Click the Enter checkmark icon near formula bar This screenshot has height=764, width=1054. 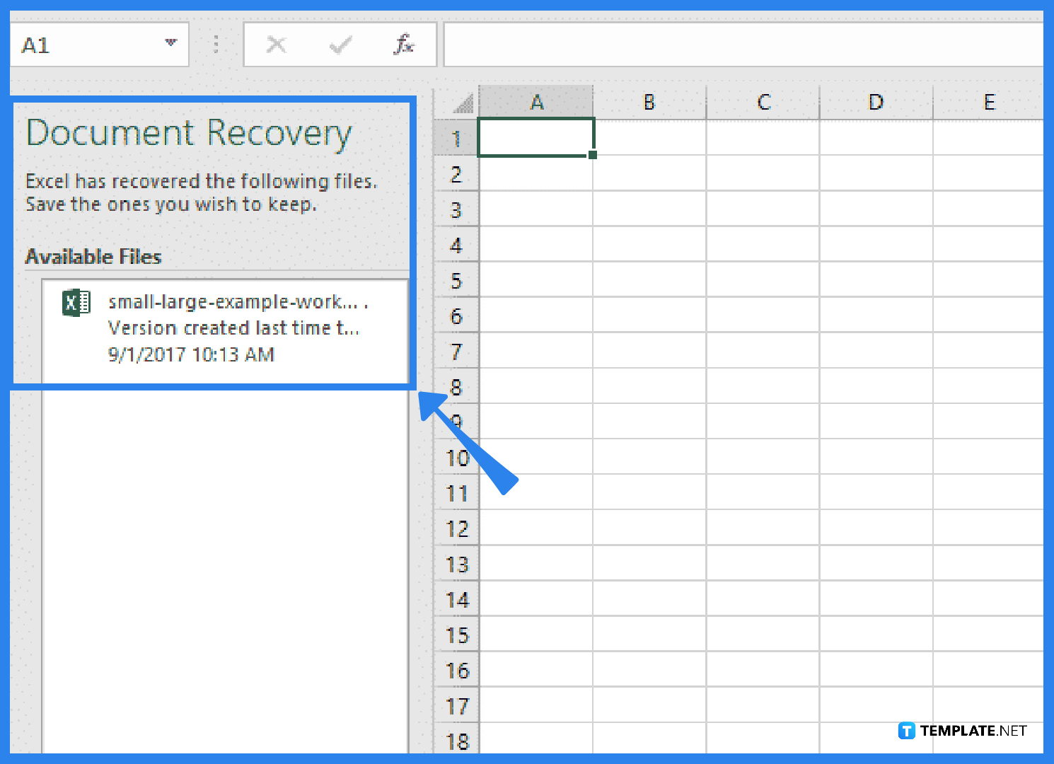(x=340, y=44)
